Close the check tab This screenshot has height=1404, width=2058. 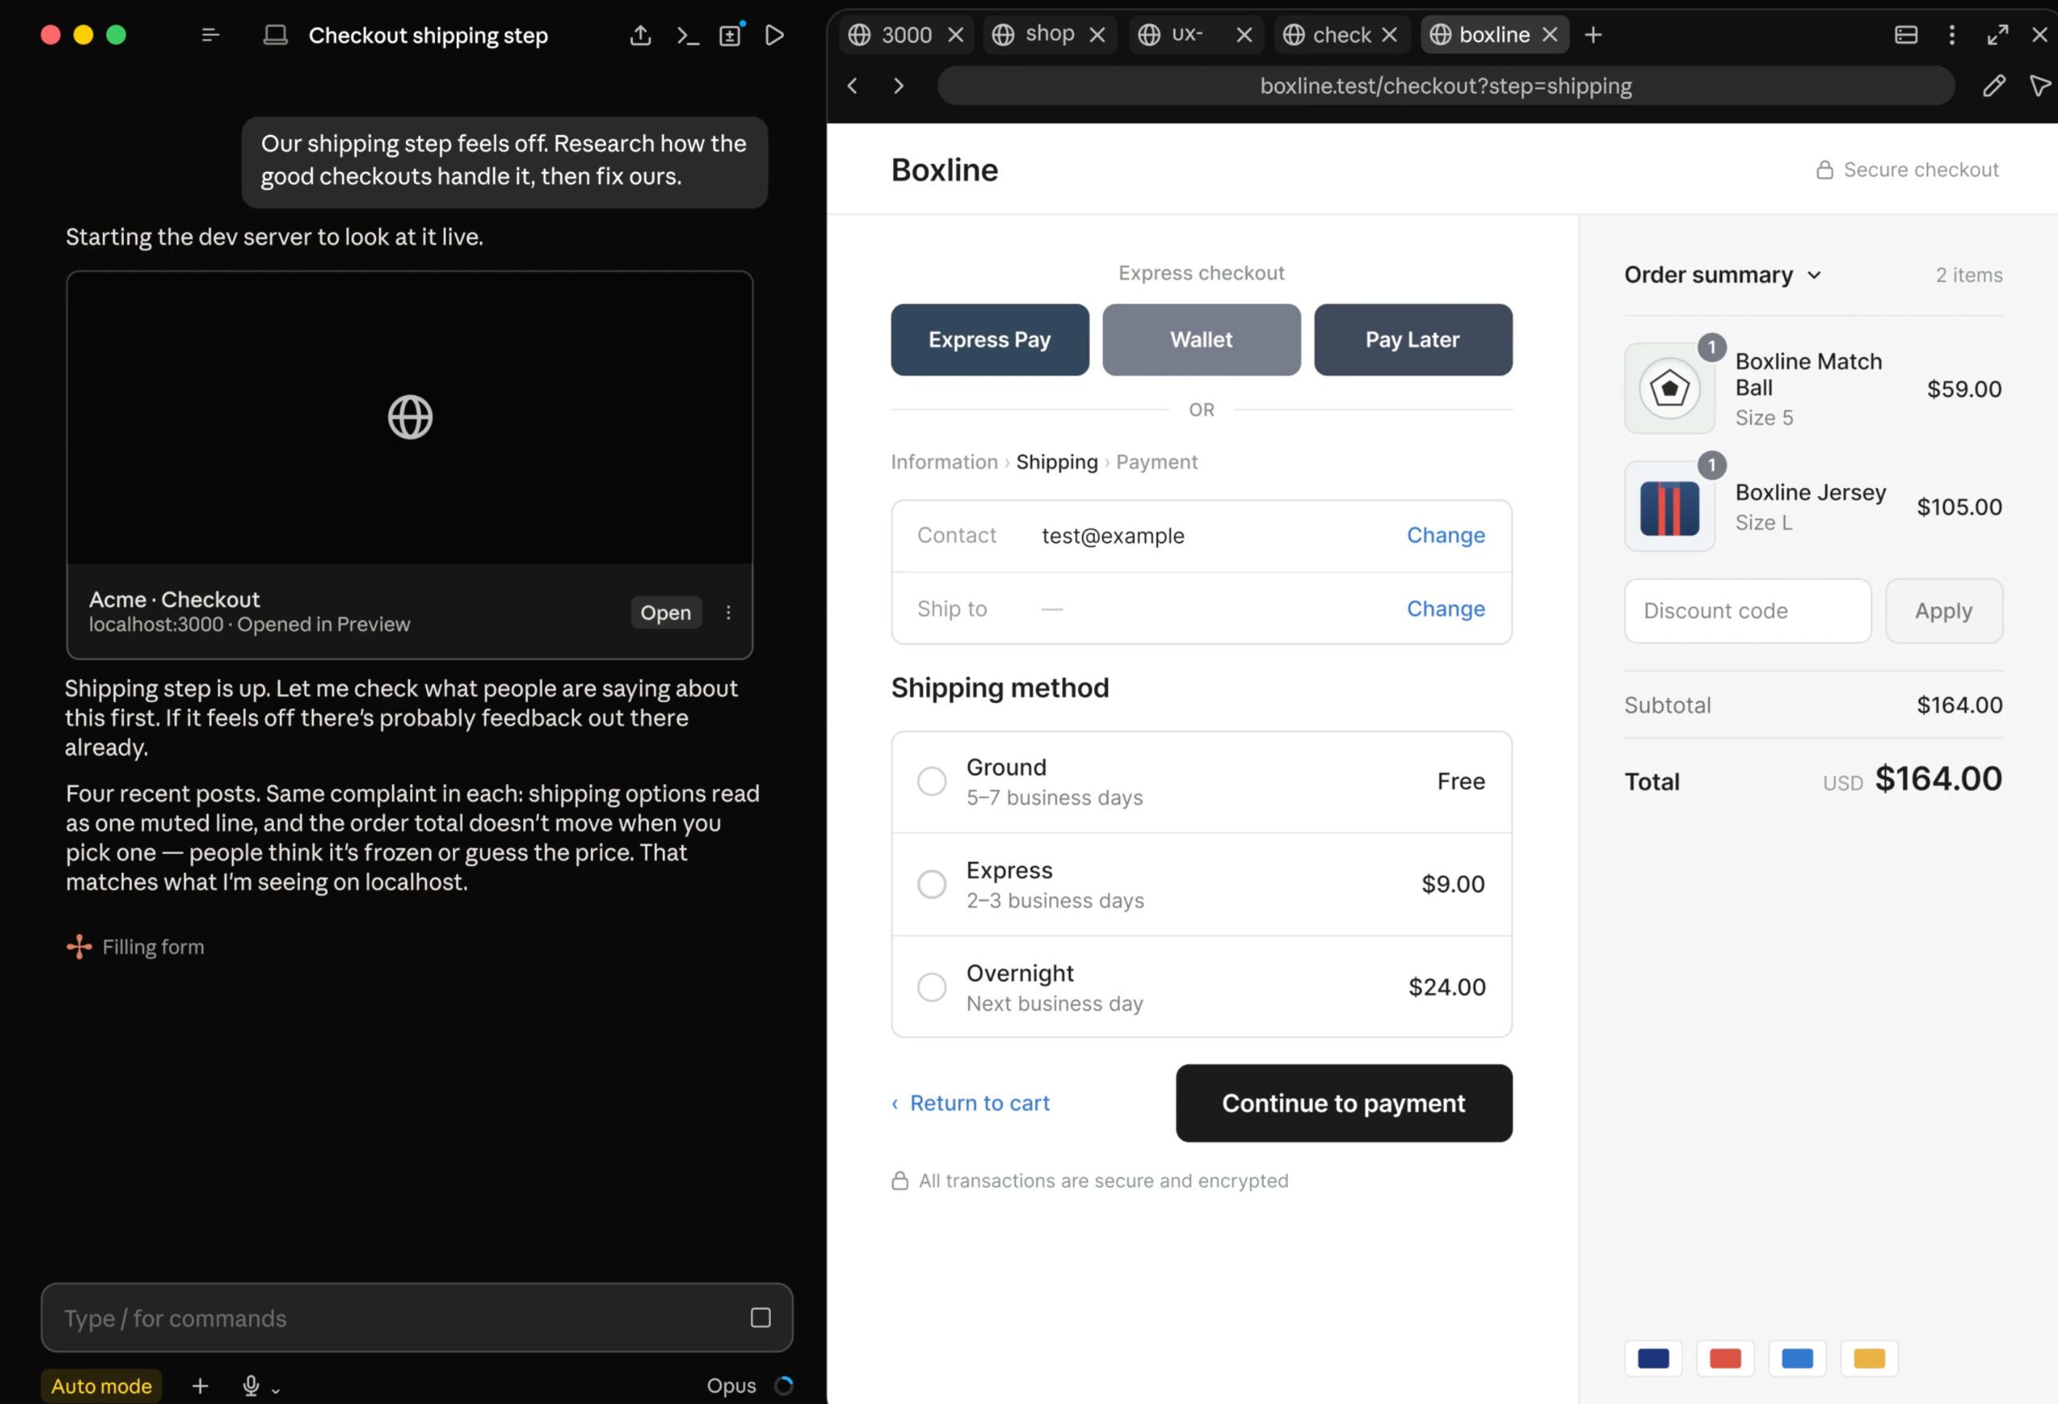point(1389,35)
